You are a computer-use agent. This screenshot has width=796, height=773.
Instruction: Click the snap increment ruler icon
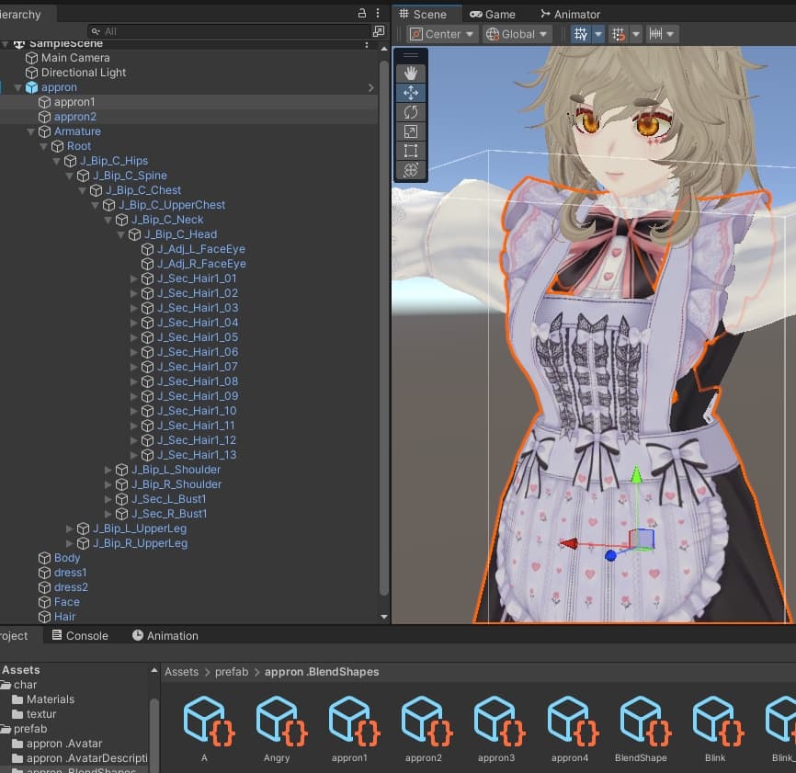tap(655, 34)
